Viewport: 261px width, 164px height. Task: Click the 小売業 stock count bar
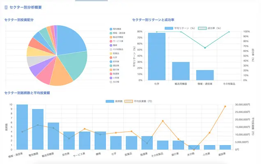tap(210, 147)
